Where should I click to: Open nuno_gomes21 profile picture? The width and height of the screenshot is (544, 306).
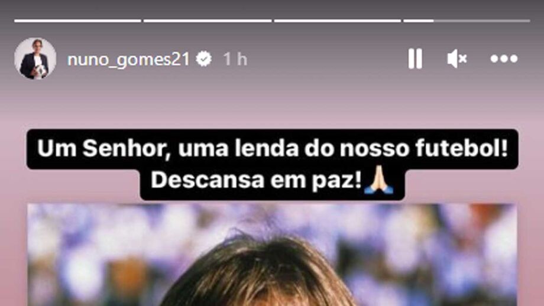tap(35, 58)
